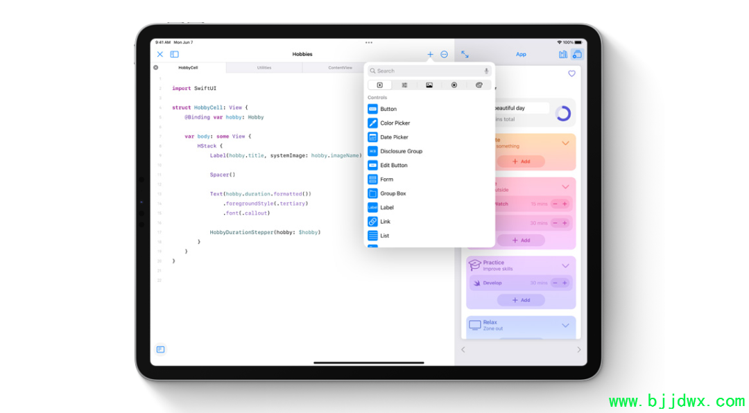The image size is (749, 413).
Task: Tap the Wi-Fi indicator in the status bar
Action: [x=560, y=42]
